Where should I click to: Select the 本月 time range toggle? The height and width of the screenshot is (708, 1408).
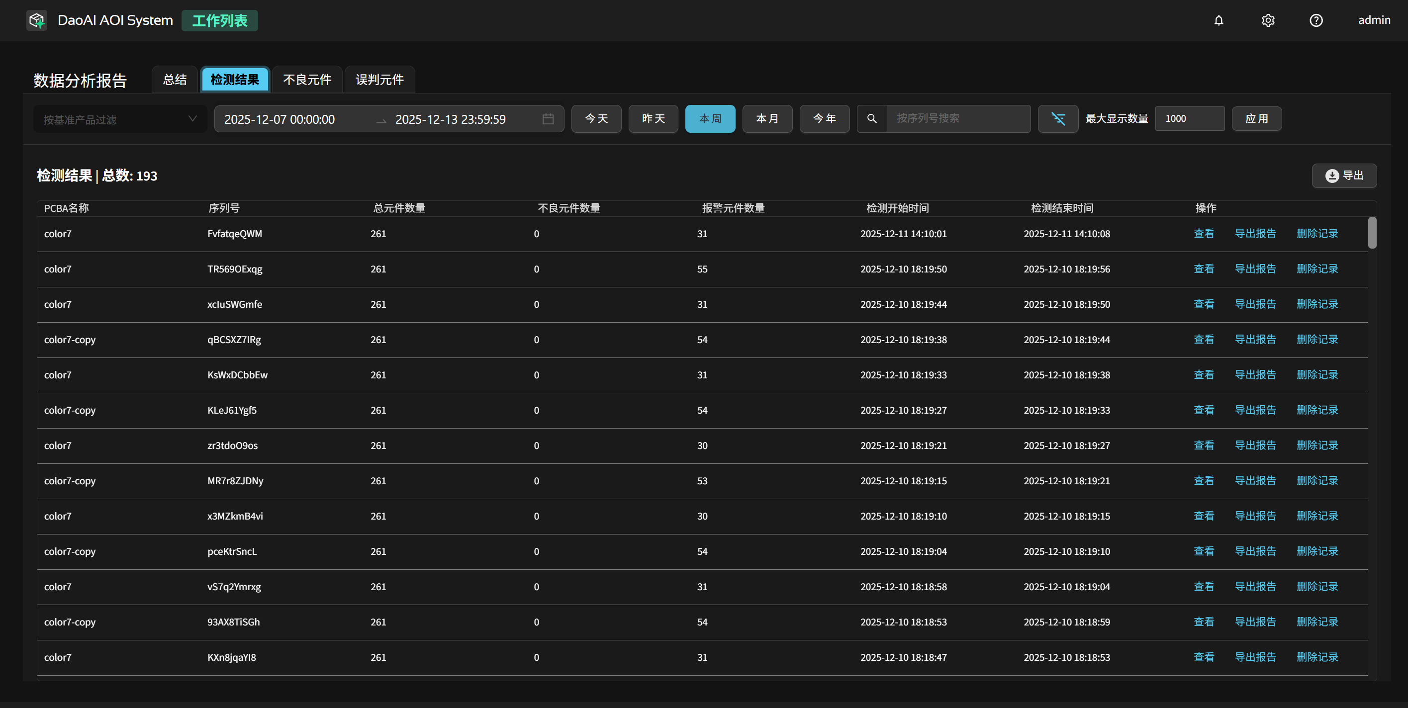(767, 118)
